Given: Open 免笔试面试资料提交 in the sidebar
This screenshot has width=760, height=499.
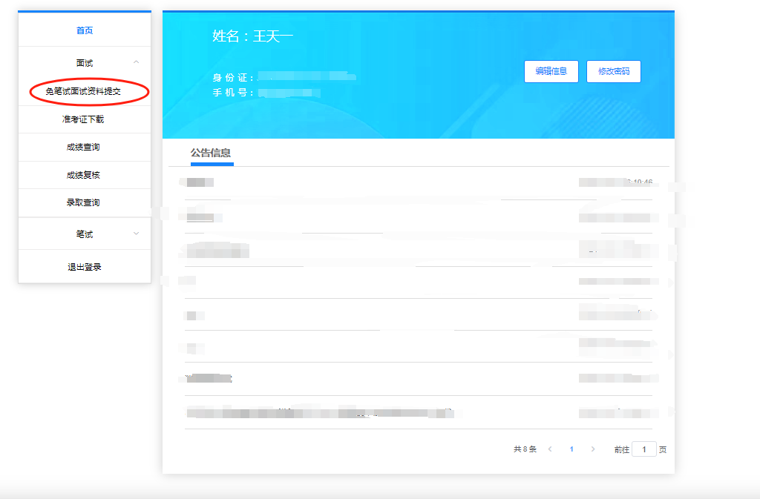Looking at the screenshot, I should [x=83, y=91].
